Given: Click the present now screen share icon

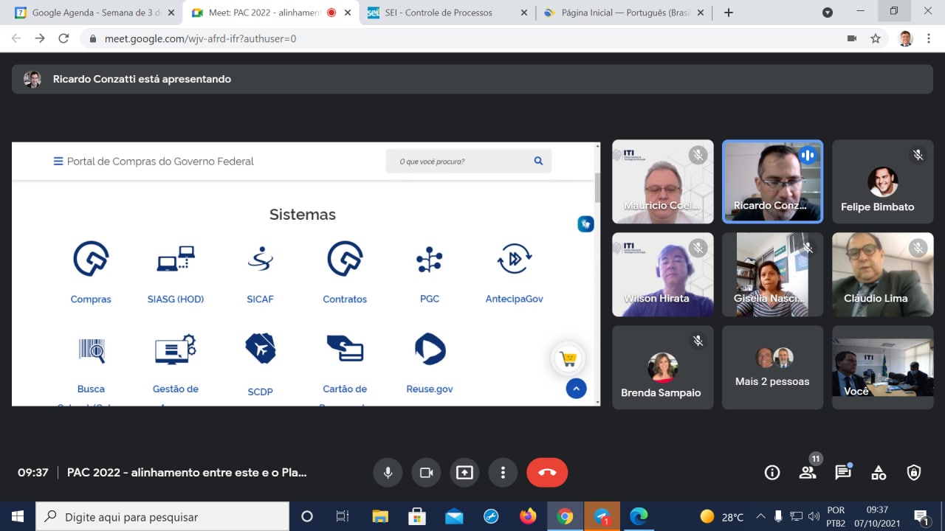Looking at the screenshot, I should (464, 473).
